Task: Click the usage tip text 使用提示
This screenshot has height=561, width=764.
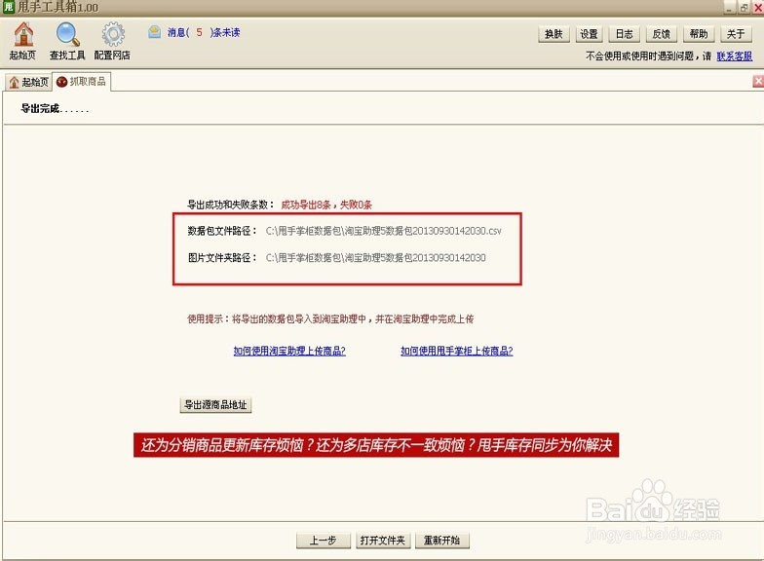Action: pos(330,319)
